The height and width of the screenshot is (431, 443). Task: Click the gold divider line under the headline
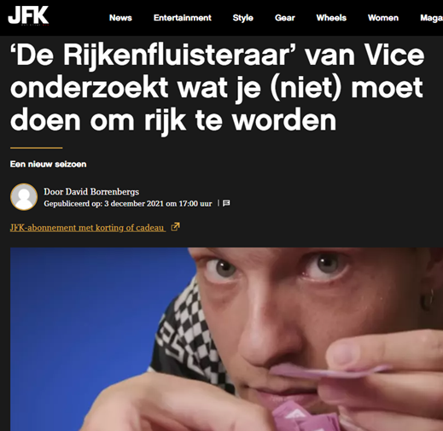[x=37, y=148]
